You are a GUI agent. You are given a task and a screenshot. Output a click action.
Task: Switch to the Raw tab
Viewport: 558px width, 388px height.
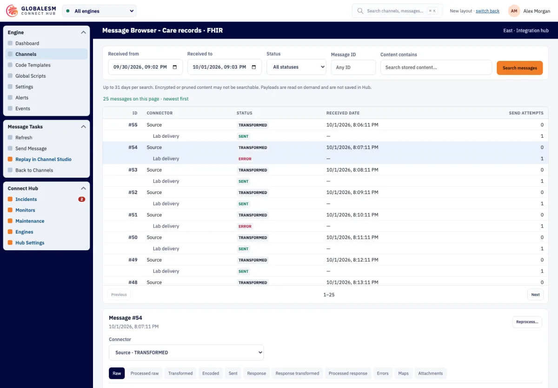coord(117,373)
